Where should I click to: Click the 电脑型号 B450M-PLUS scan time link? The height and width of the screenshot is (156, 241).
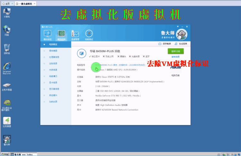(x=120, y=65)
